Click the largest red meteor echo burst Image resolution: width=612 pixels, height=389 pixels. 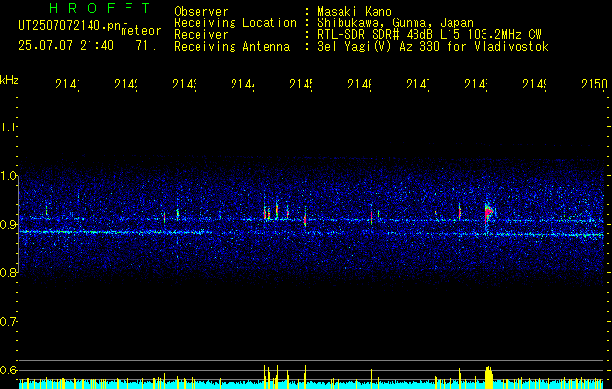tap(487, 213)
